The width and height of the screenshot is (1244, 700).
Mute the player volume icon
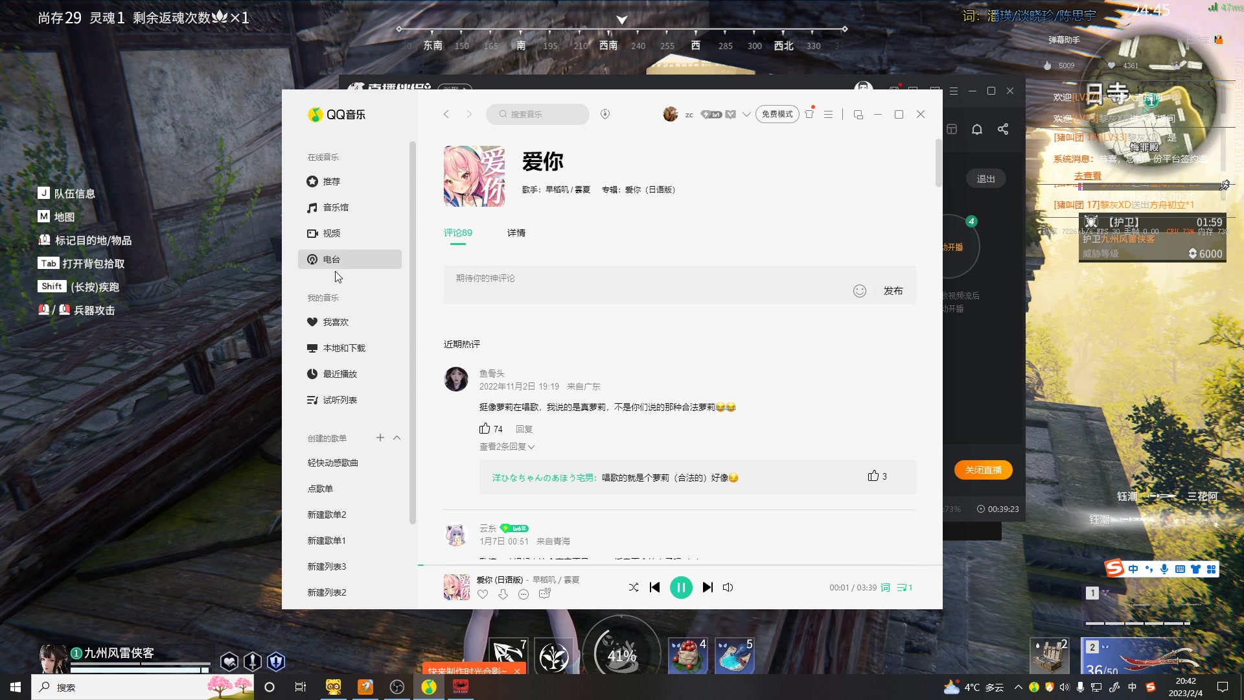click(x=728, y=587)
